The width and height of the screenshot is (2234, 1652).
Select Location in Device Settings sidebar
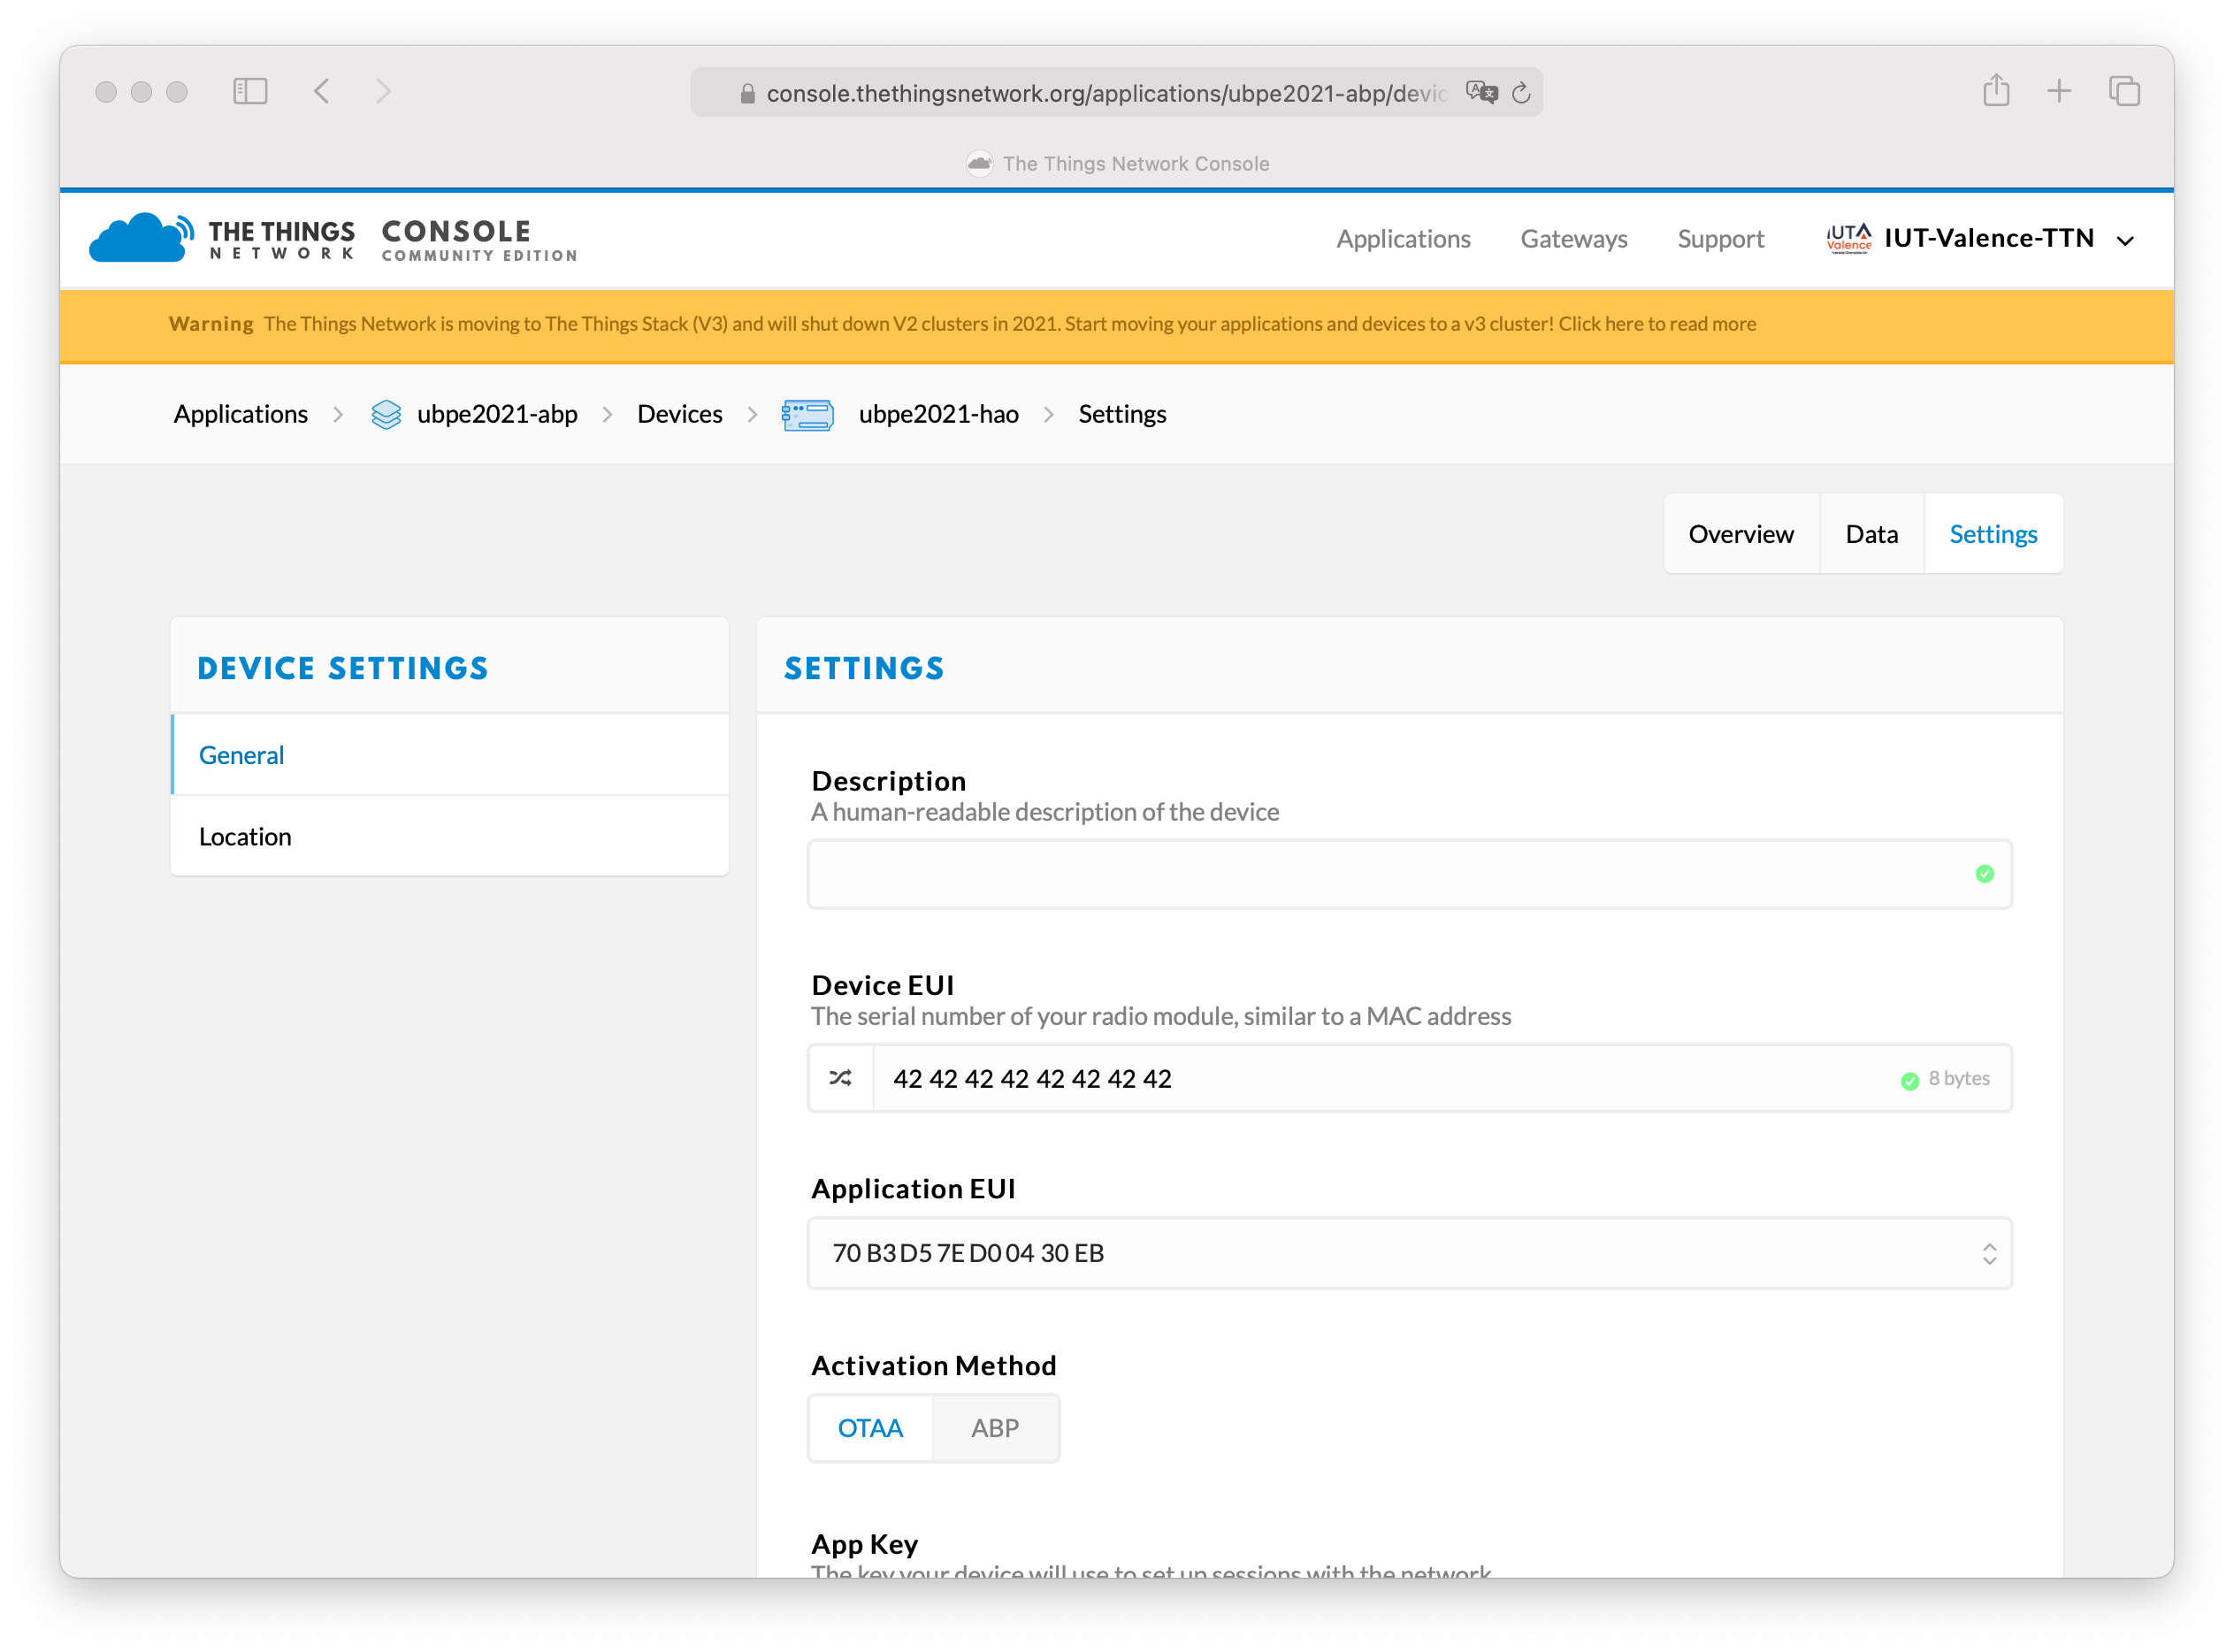[x=246, y=835]
